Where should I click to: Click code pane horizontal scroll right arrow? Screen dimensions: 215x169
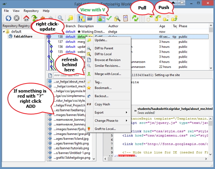pos(206,159)
